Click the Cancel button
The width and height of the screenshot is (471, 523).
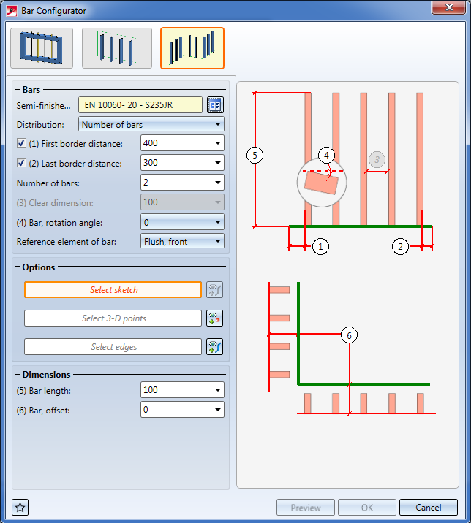coord(429,508)
